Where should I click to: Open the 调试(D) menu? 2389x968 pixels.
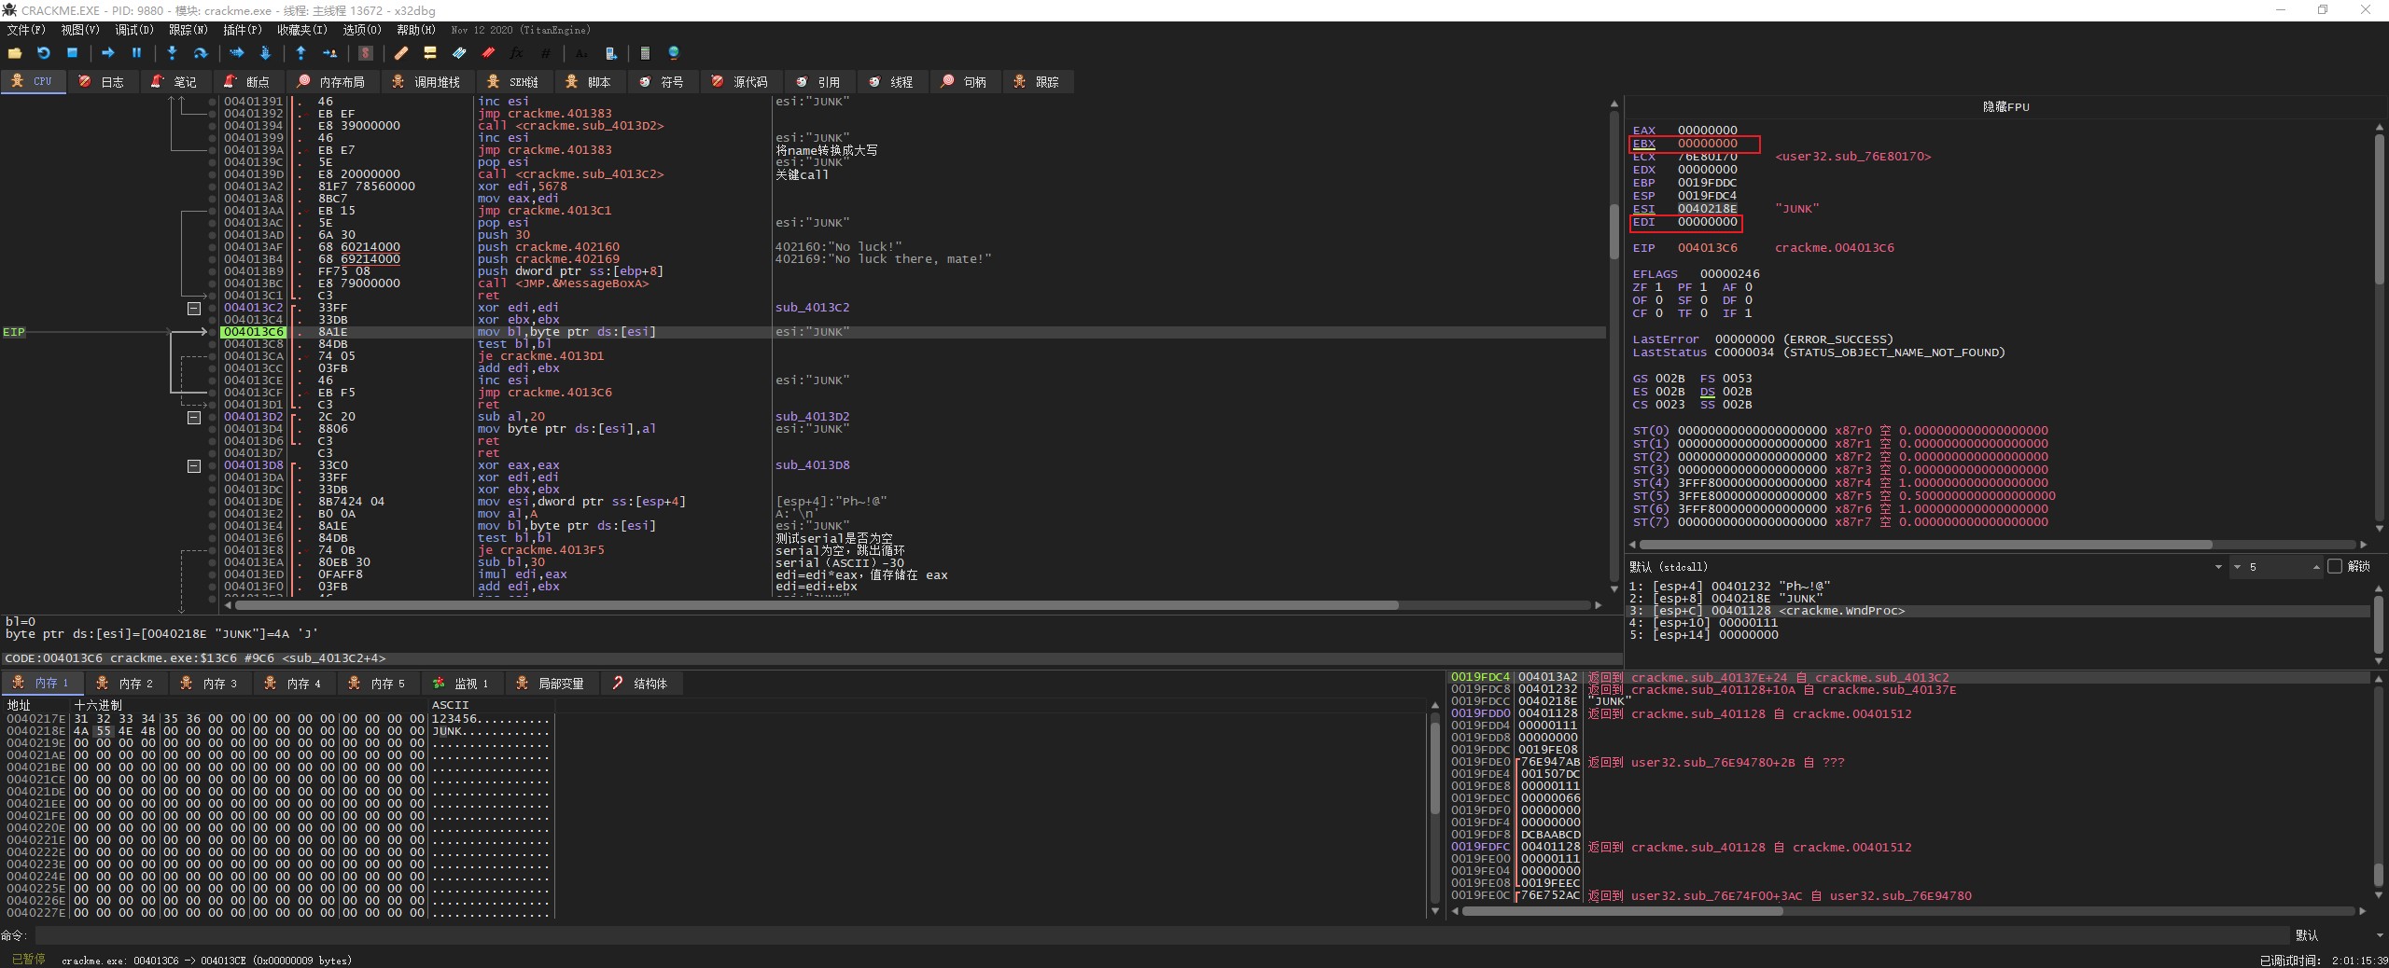click(133, 30)
